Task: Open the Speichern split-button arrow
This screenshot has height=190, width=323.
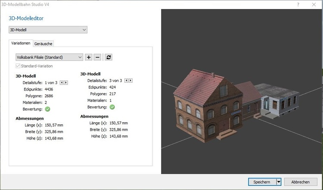Action: tap(279, 182)
